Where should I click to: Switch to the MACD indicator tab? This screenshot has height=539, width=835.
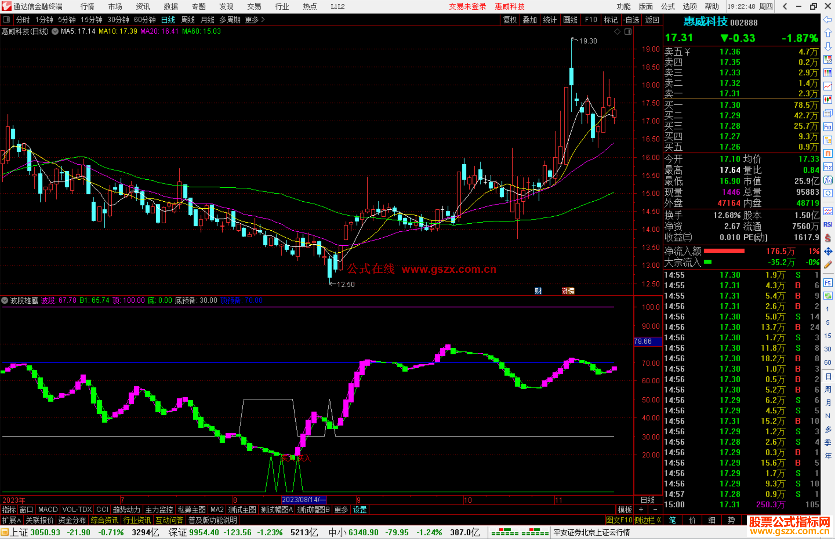48,510
